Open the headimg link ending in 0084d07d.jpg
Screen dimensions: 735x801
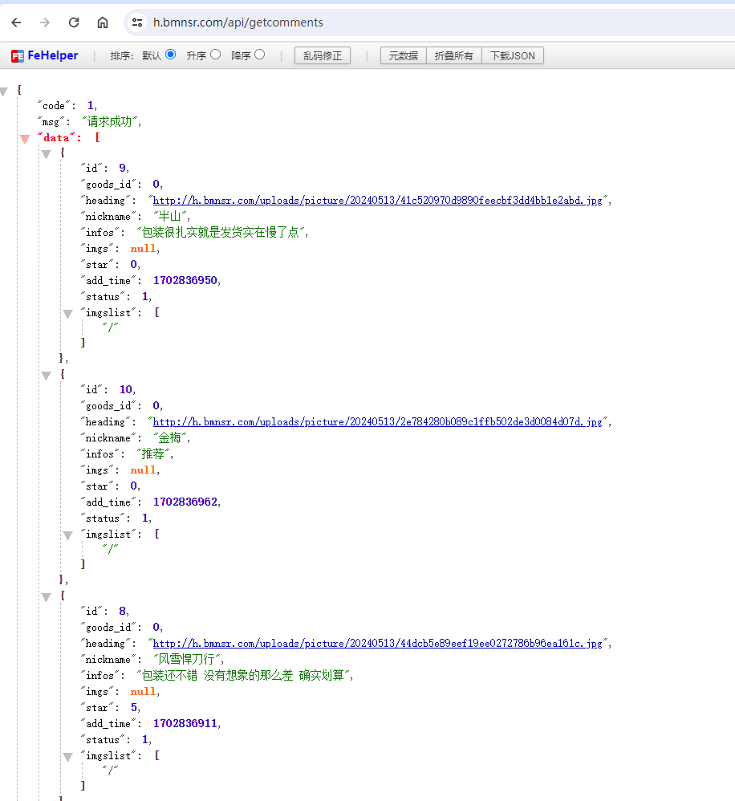[377, 422]
